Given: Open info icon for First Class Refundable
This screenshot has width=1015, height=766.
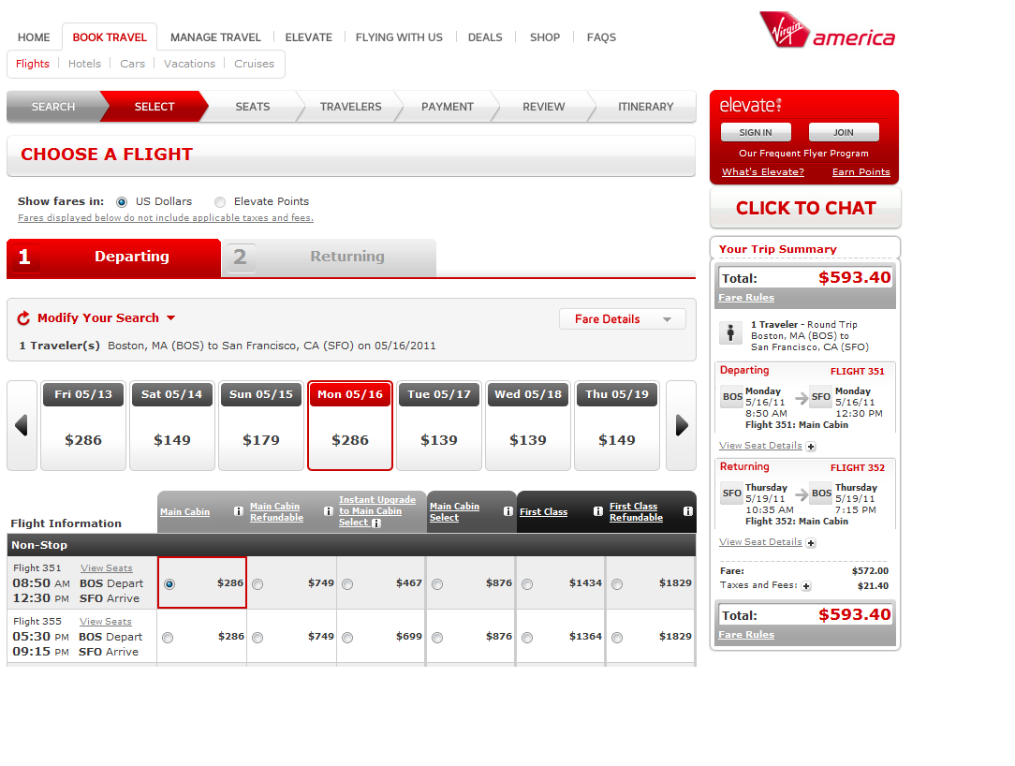Looking at the screenshot, I should click(687, 511).
